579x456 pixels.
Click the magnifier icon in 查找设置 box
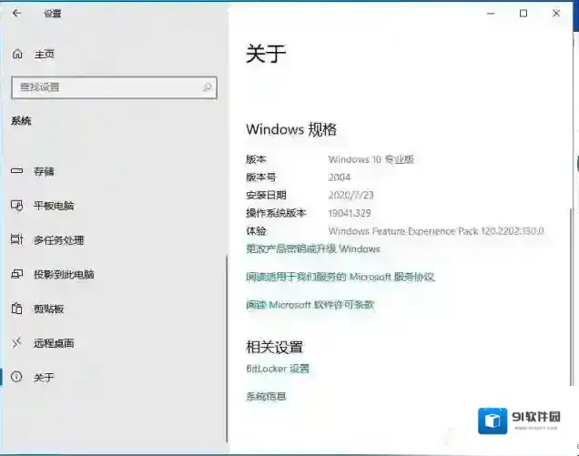[x=208, y=87]
